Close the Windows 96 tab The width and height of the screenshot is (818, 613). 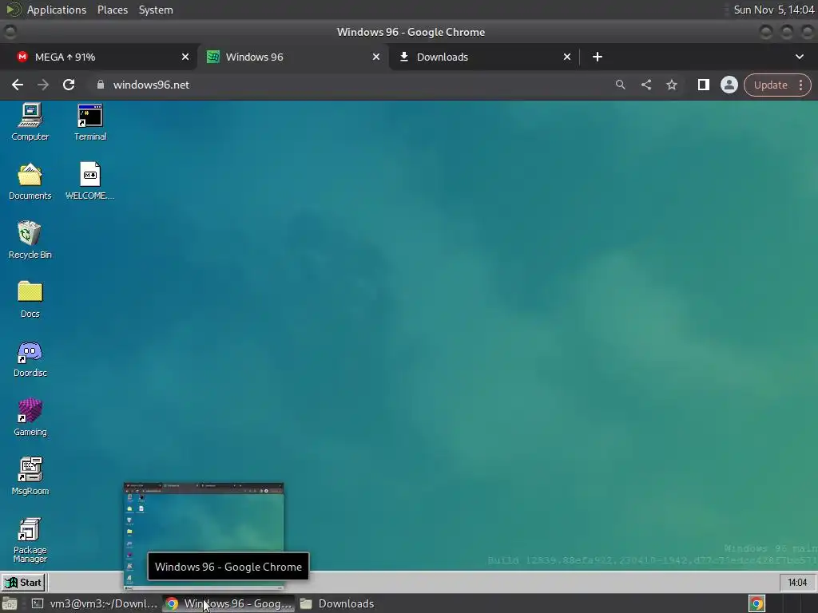375,57
